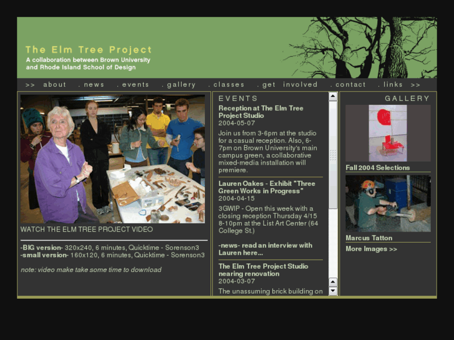Screen dimensions: 454x340
Task: Click the Elm Tree Project title
Action: tap(89, 50)
